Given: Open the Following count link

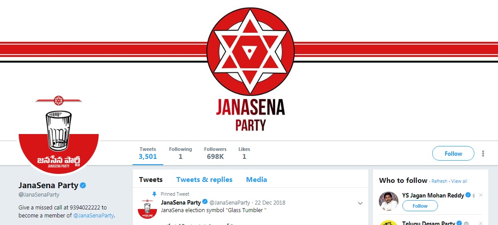Looking at the screenshot, I should tap(181, 153).
